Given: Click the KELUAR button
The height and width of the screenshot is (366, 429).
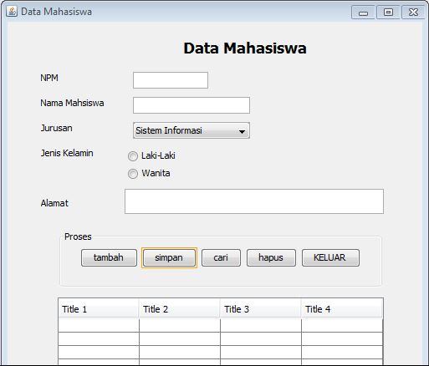Looking at the screenshot, I should pos(330,257).
